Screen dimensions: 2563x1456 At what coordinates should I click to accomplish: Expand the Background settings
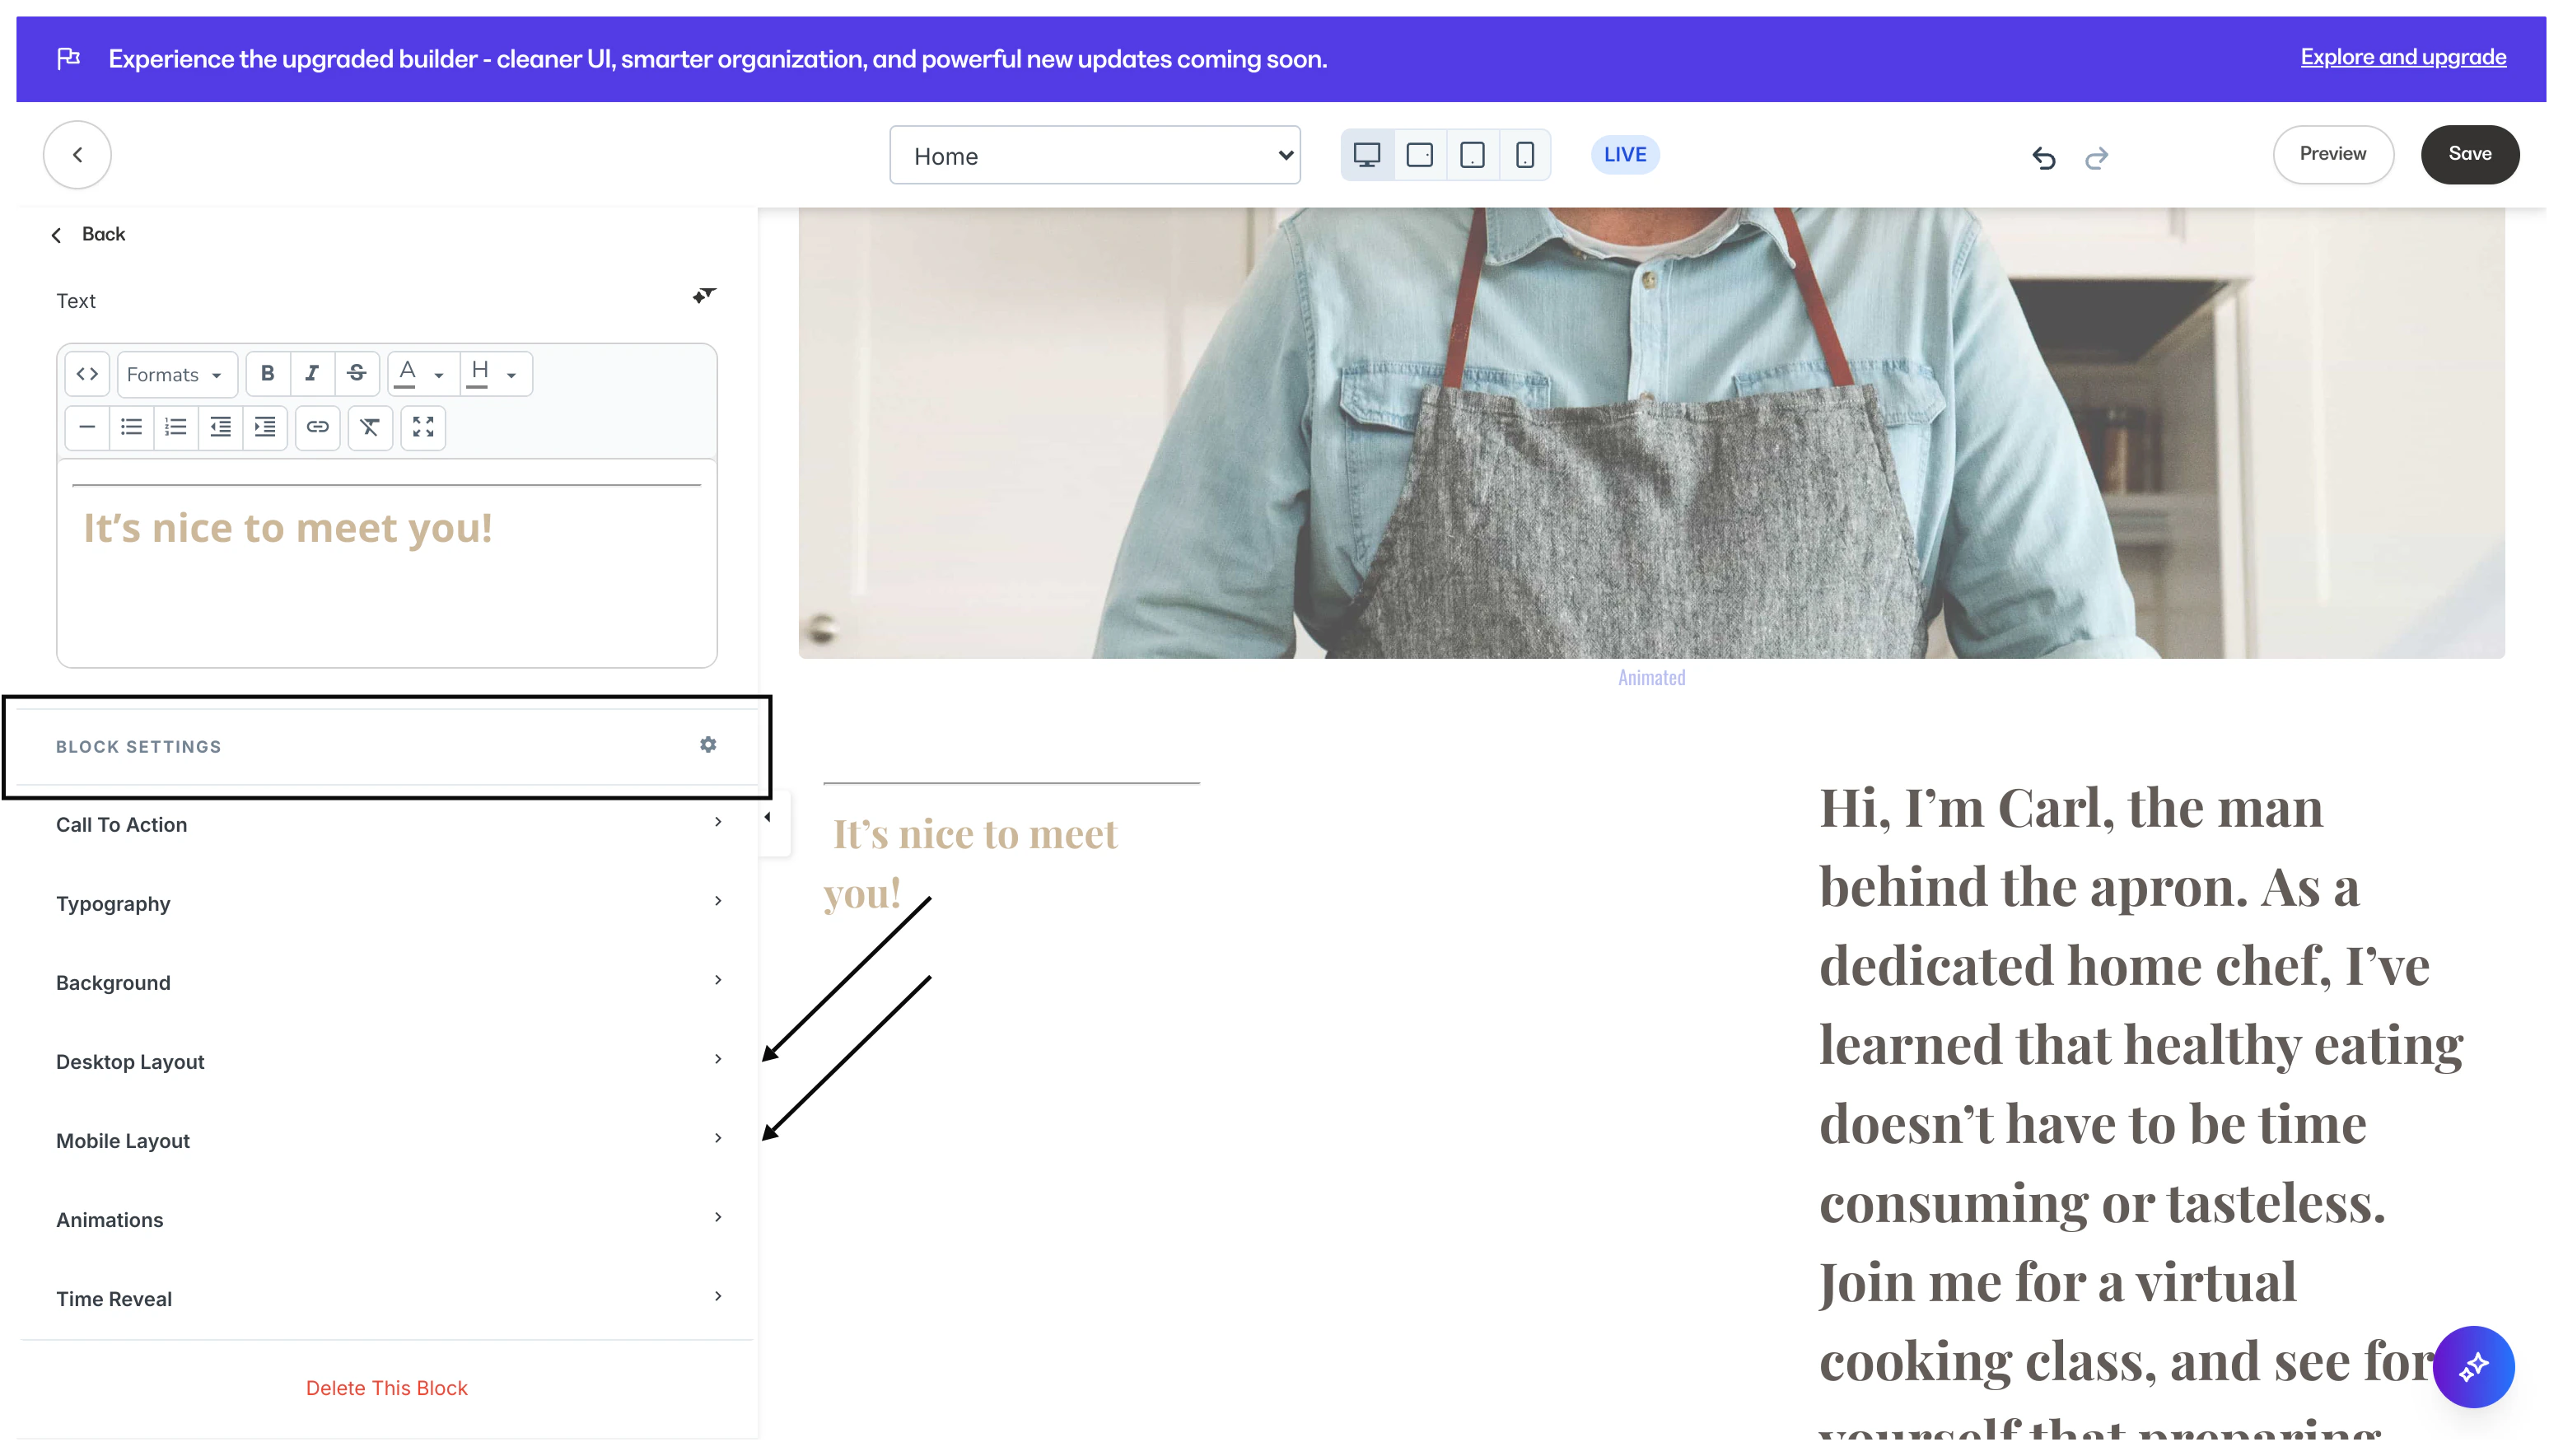tap(387, 983)
